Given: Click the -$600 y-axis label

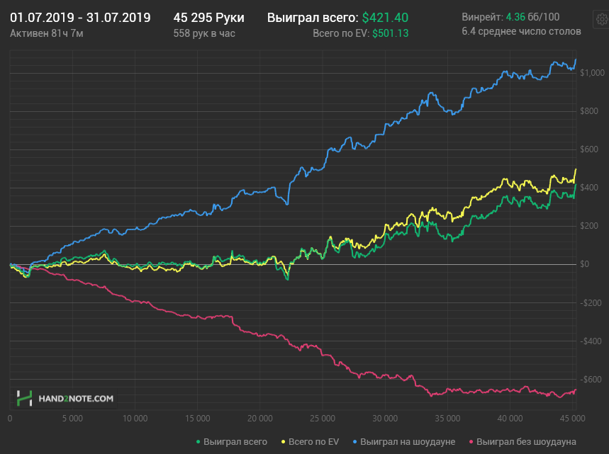Looking at the screenshot, I should [x=591, y=379].
